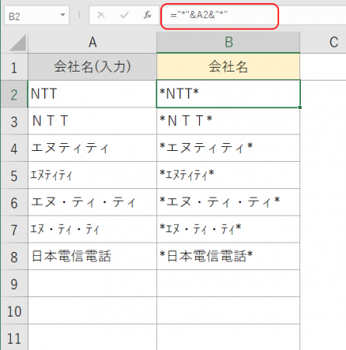Click cell B8 *日本電信電話*

click(x=228, y=257)
